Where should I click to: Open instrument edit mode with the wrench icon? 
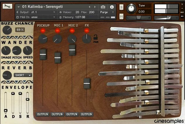coord(7,6)
